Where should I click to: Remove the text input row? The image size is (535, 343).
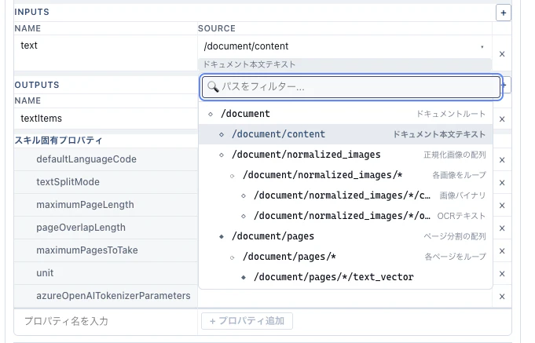pos(502,55)
